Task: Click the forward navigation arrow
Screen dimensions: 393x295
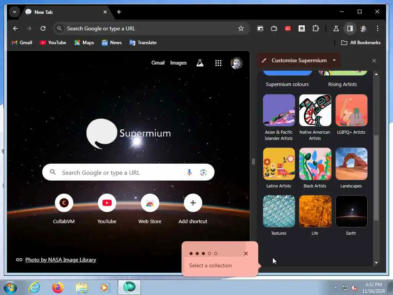Action: 29,28
